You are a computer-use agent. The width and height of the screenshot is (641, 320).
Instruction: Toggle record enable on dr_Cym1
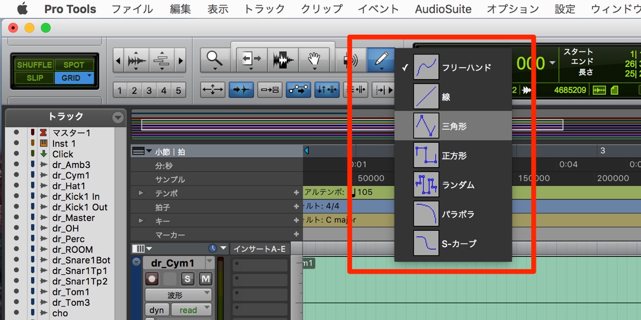tap(152, 279)
